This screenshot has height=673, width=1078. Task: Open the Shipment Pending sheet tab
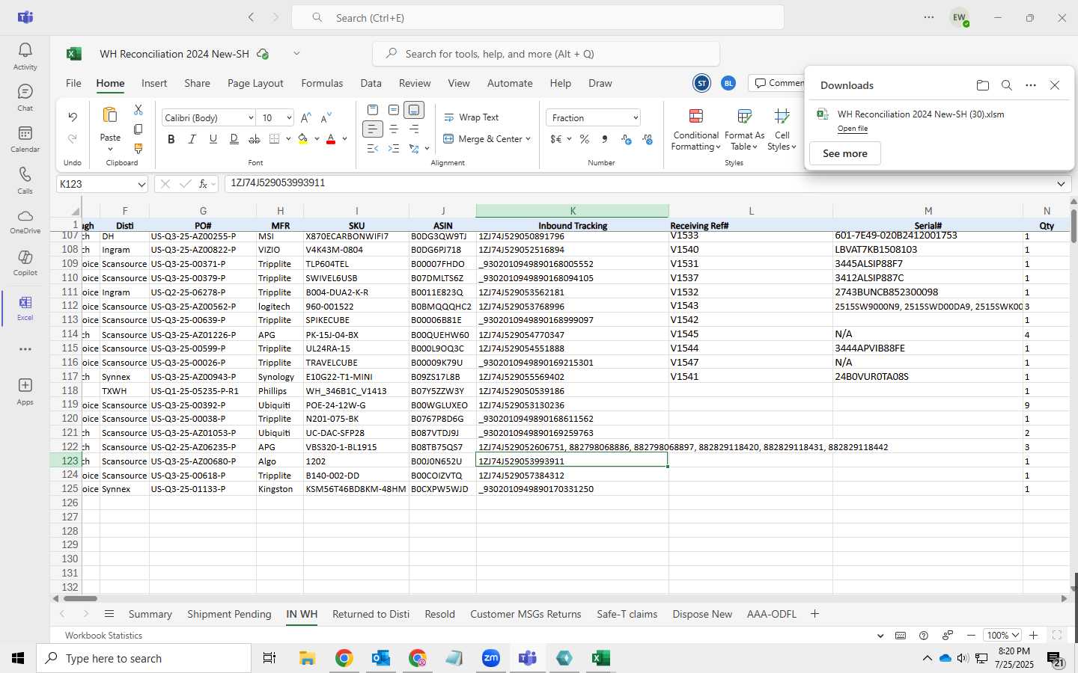(x=229, y=614)
